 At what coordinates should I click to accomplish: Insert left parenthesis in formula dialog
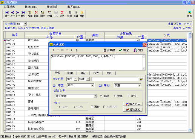coord(72,50)
